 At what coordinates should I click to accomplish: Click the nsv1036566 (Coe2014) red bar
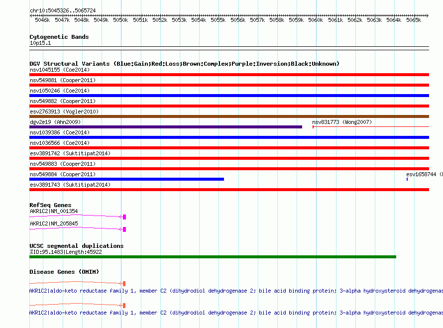coord(229,148)
